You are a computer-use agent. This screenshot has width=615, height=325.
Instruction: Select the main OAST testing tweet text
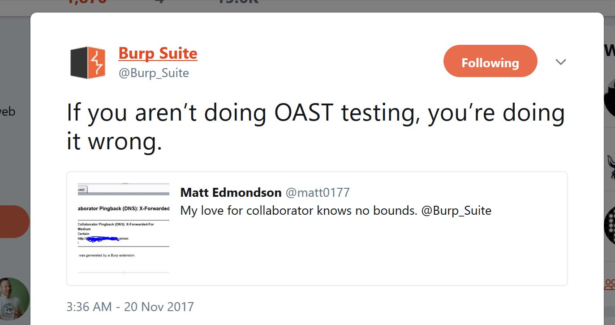tap(315, 127)
